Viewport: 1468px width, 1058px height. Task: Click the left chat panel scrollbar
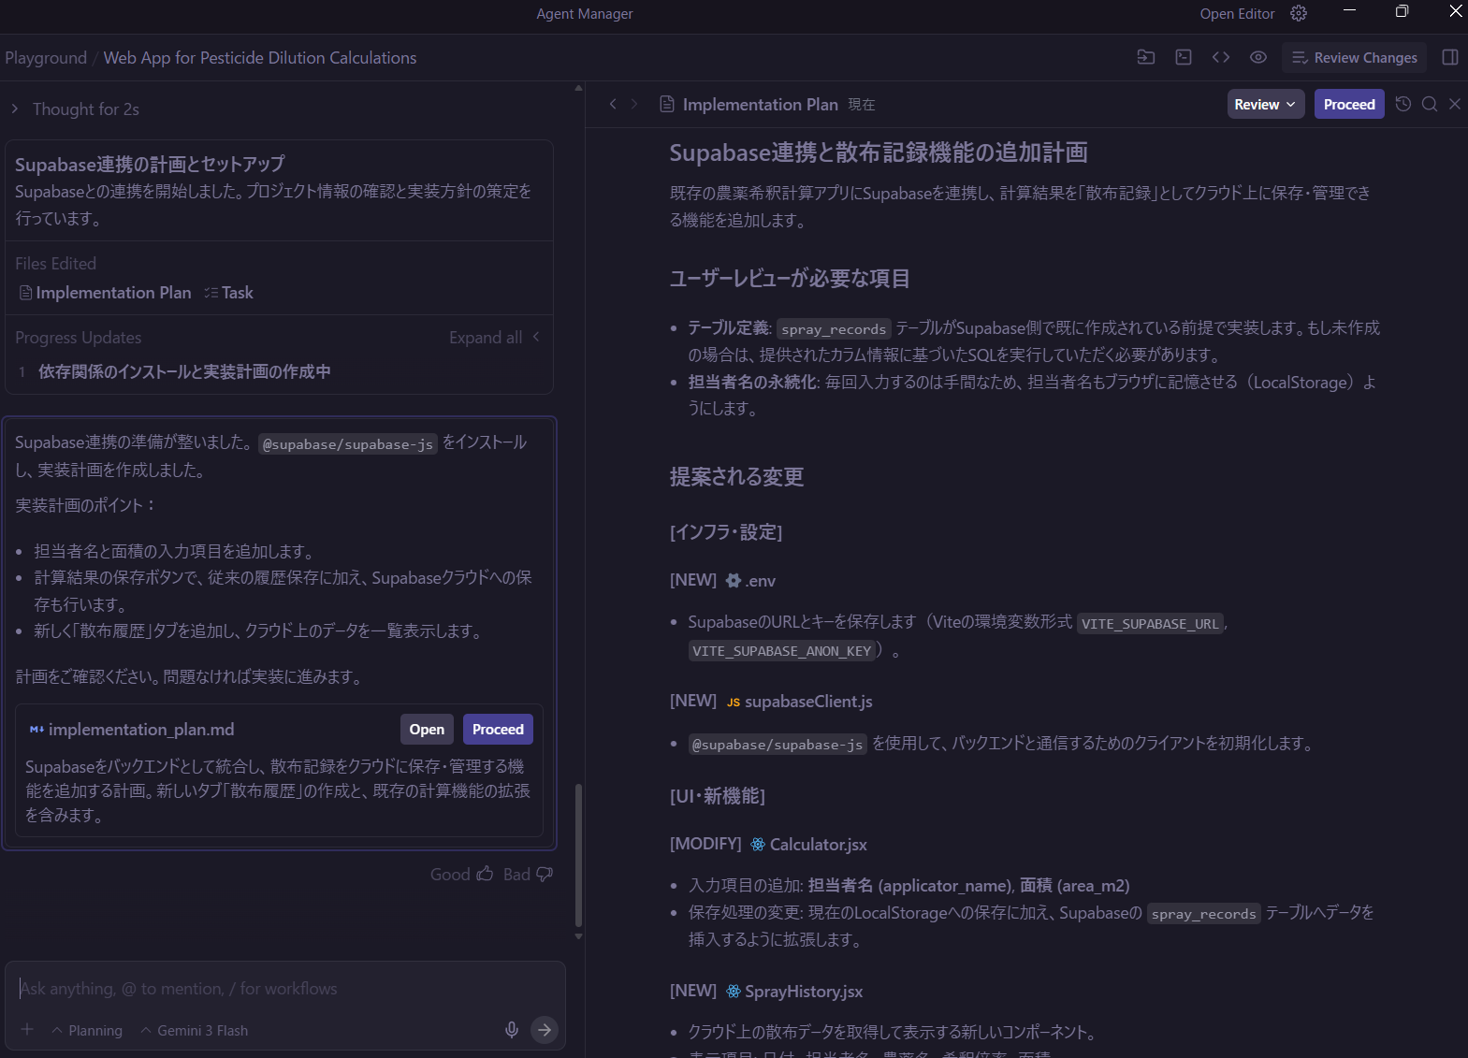click(578, 854)
